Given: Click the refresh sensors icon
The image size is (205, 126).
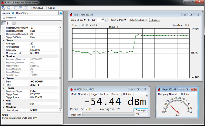Looking at the screenshot, I should [13, 13].
